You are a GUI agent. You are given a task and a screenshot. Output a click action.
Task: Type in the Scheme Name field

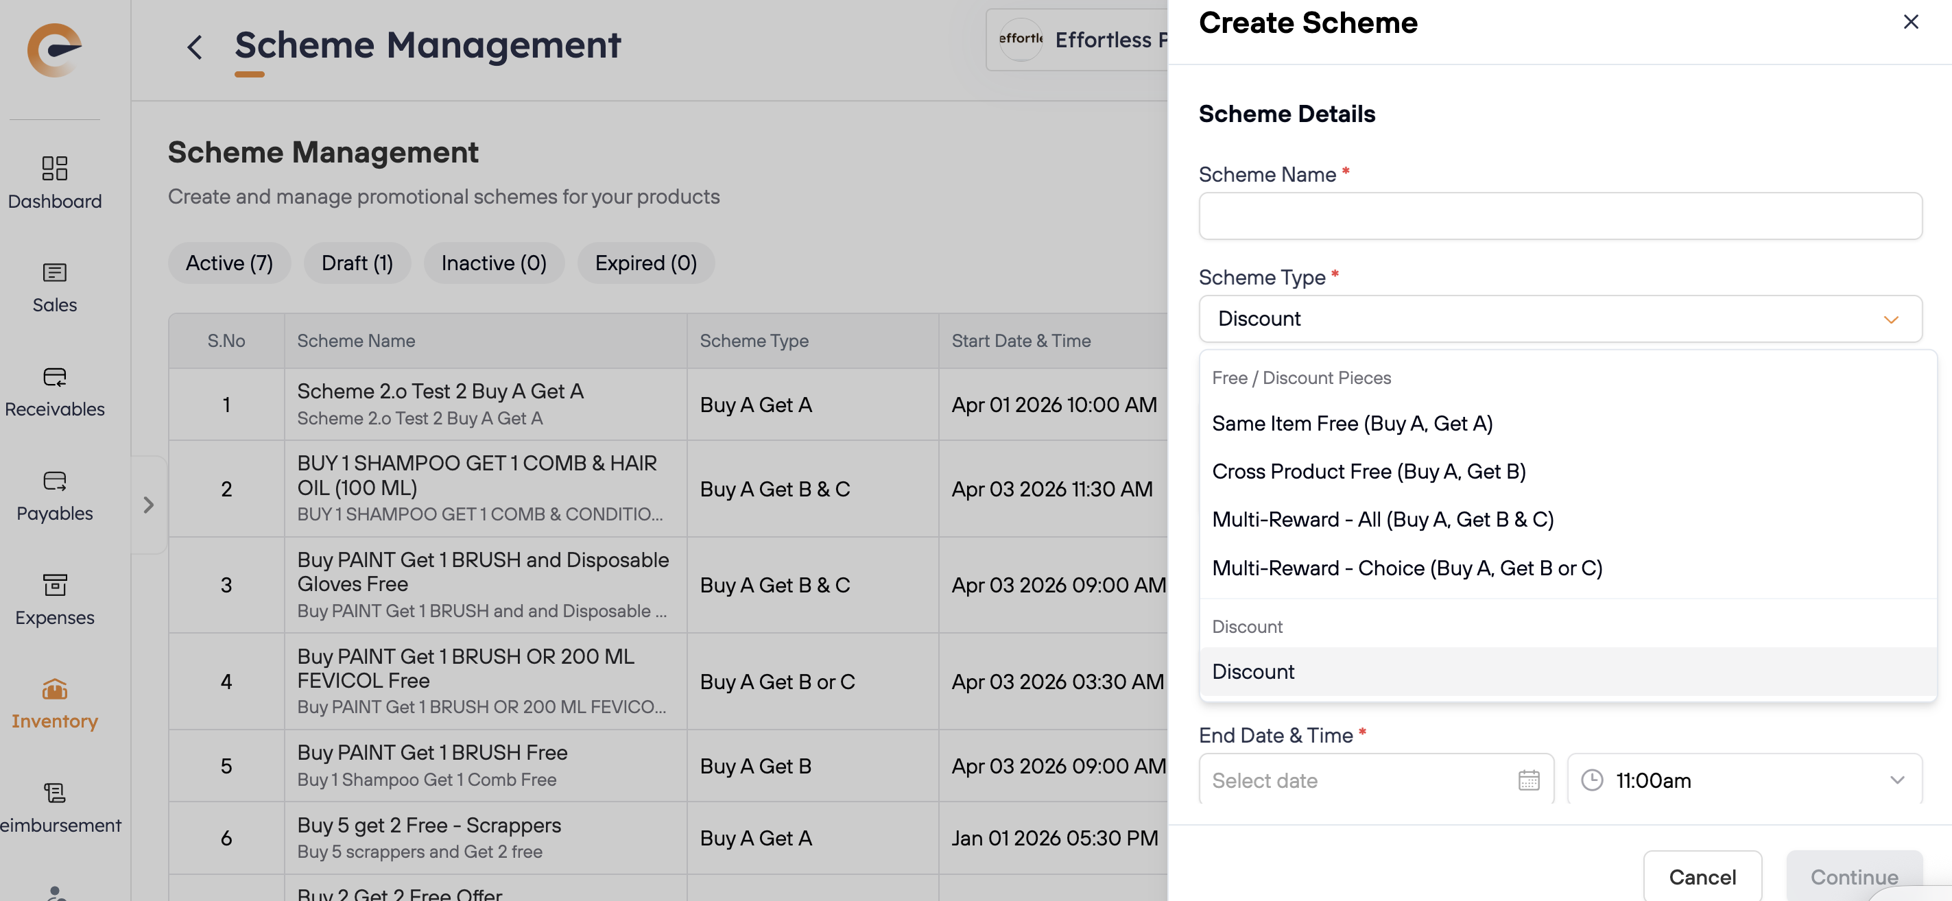pyautogui.click(x=1560, y=216)
